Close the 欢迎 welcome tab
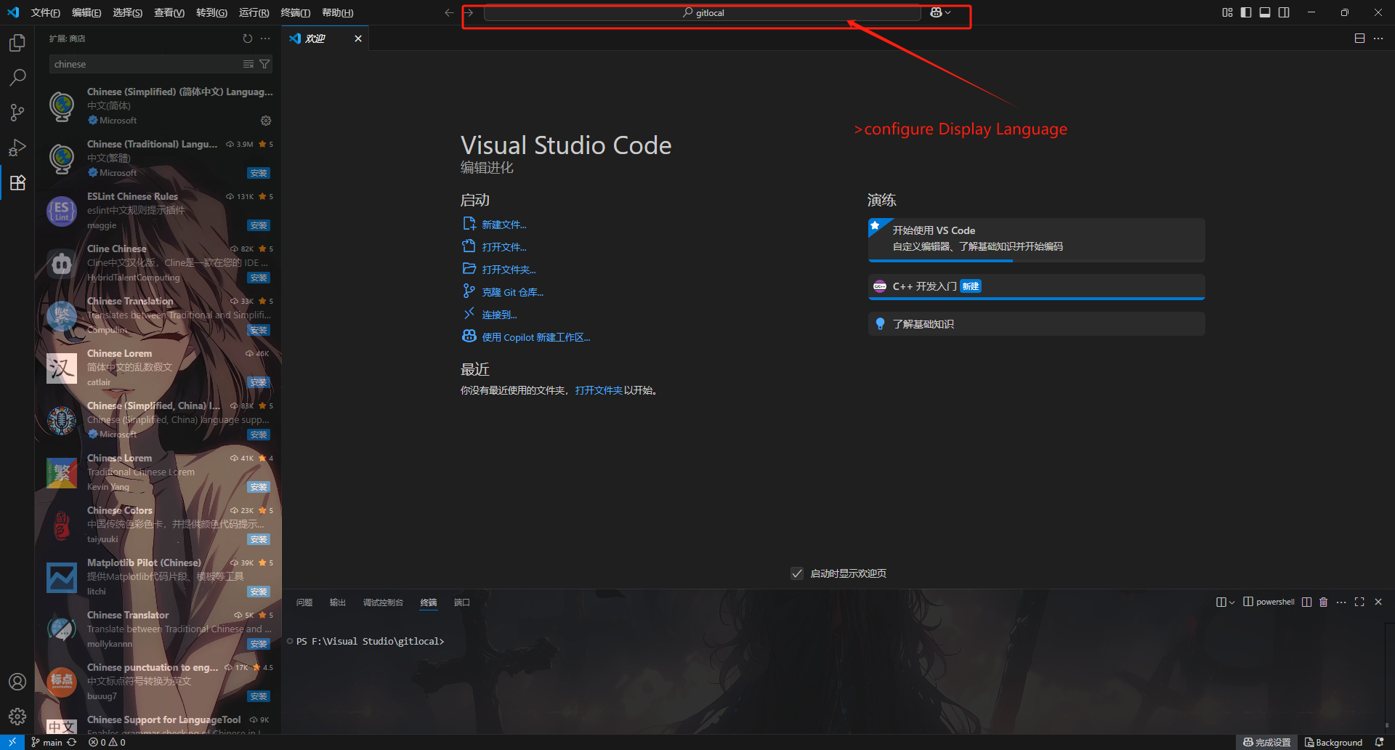 coord(358,39)
